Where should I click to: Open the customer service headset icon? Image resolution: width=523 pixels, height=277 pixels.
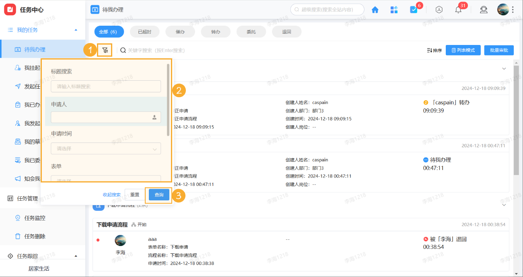(x=484, y=9)
